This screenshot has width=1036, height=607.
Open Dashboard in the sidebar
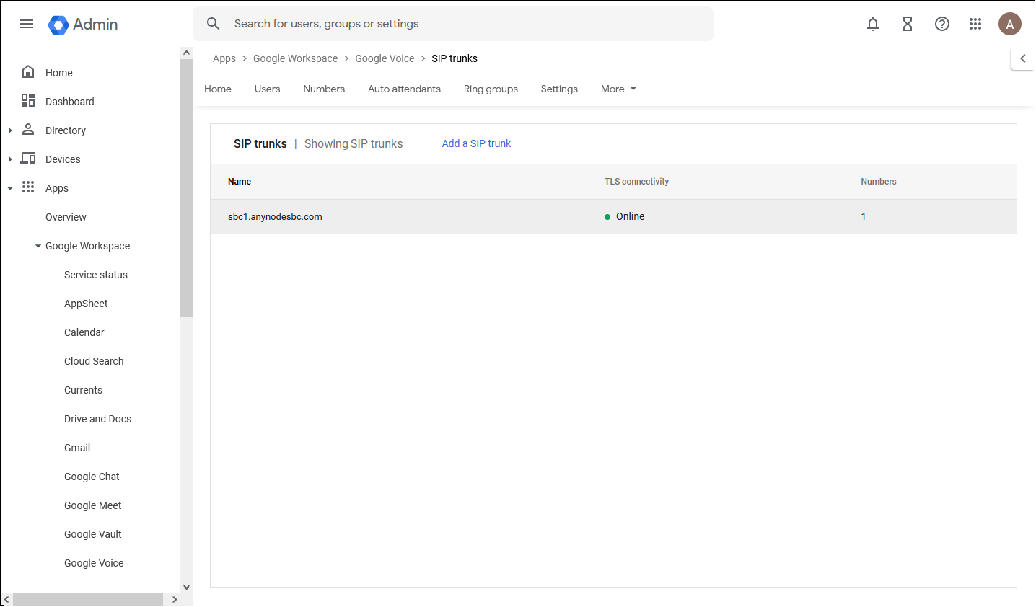pos(70,102)
